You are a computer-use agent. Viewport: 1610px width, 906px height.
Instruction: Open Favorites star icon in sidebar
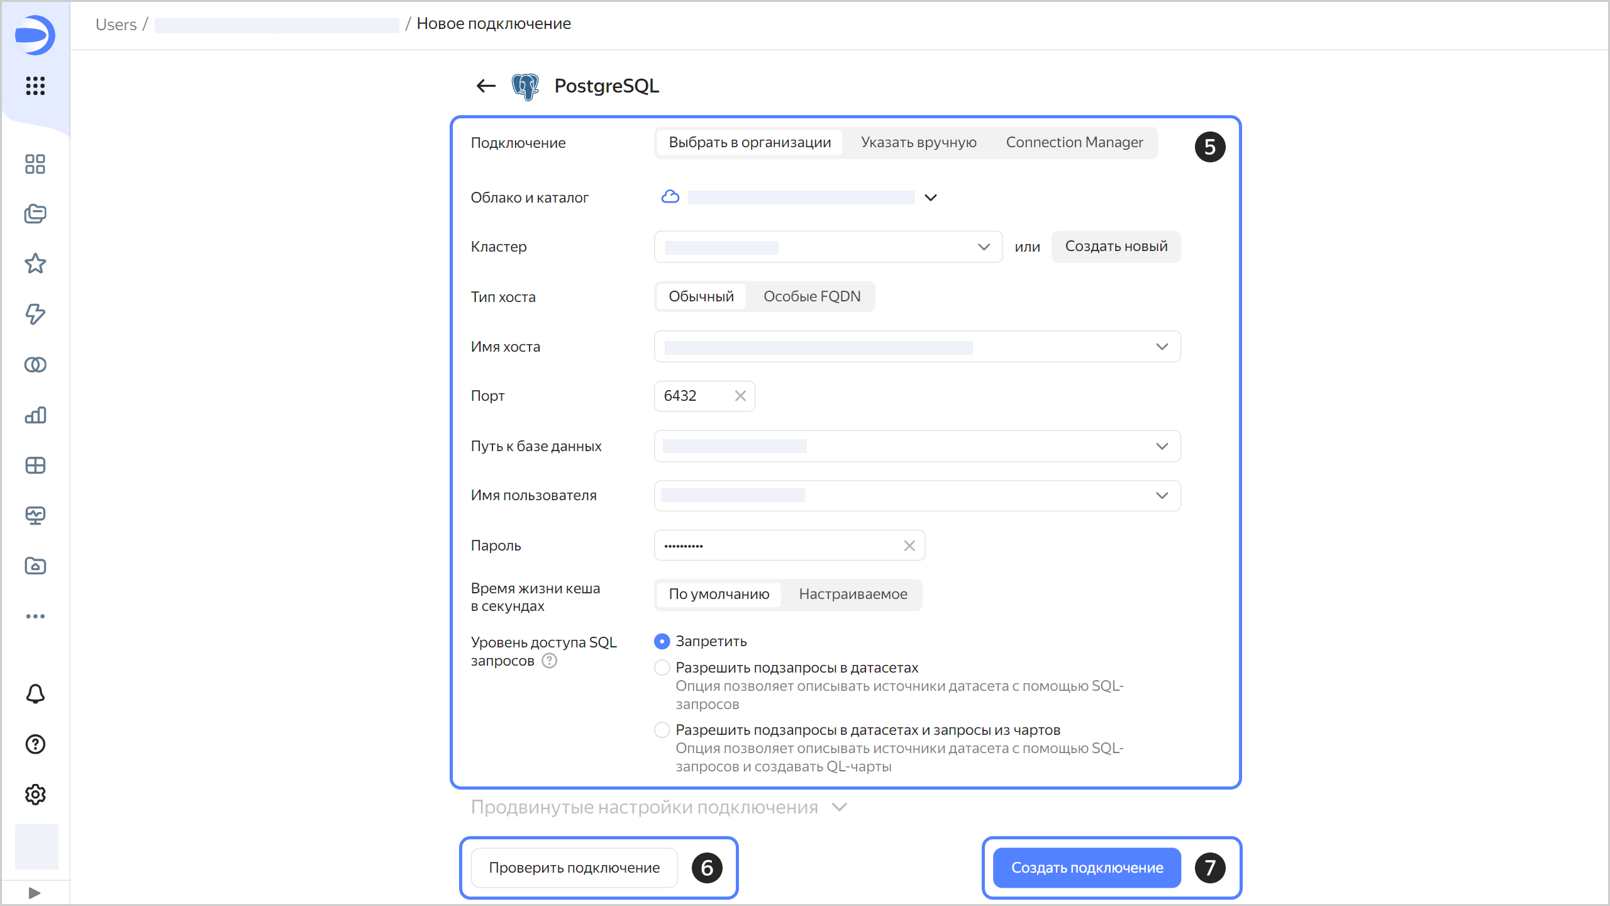[x=35, y=264]
